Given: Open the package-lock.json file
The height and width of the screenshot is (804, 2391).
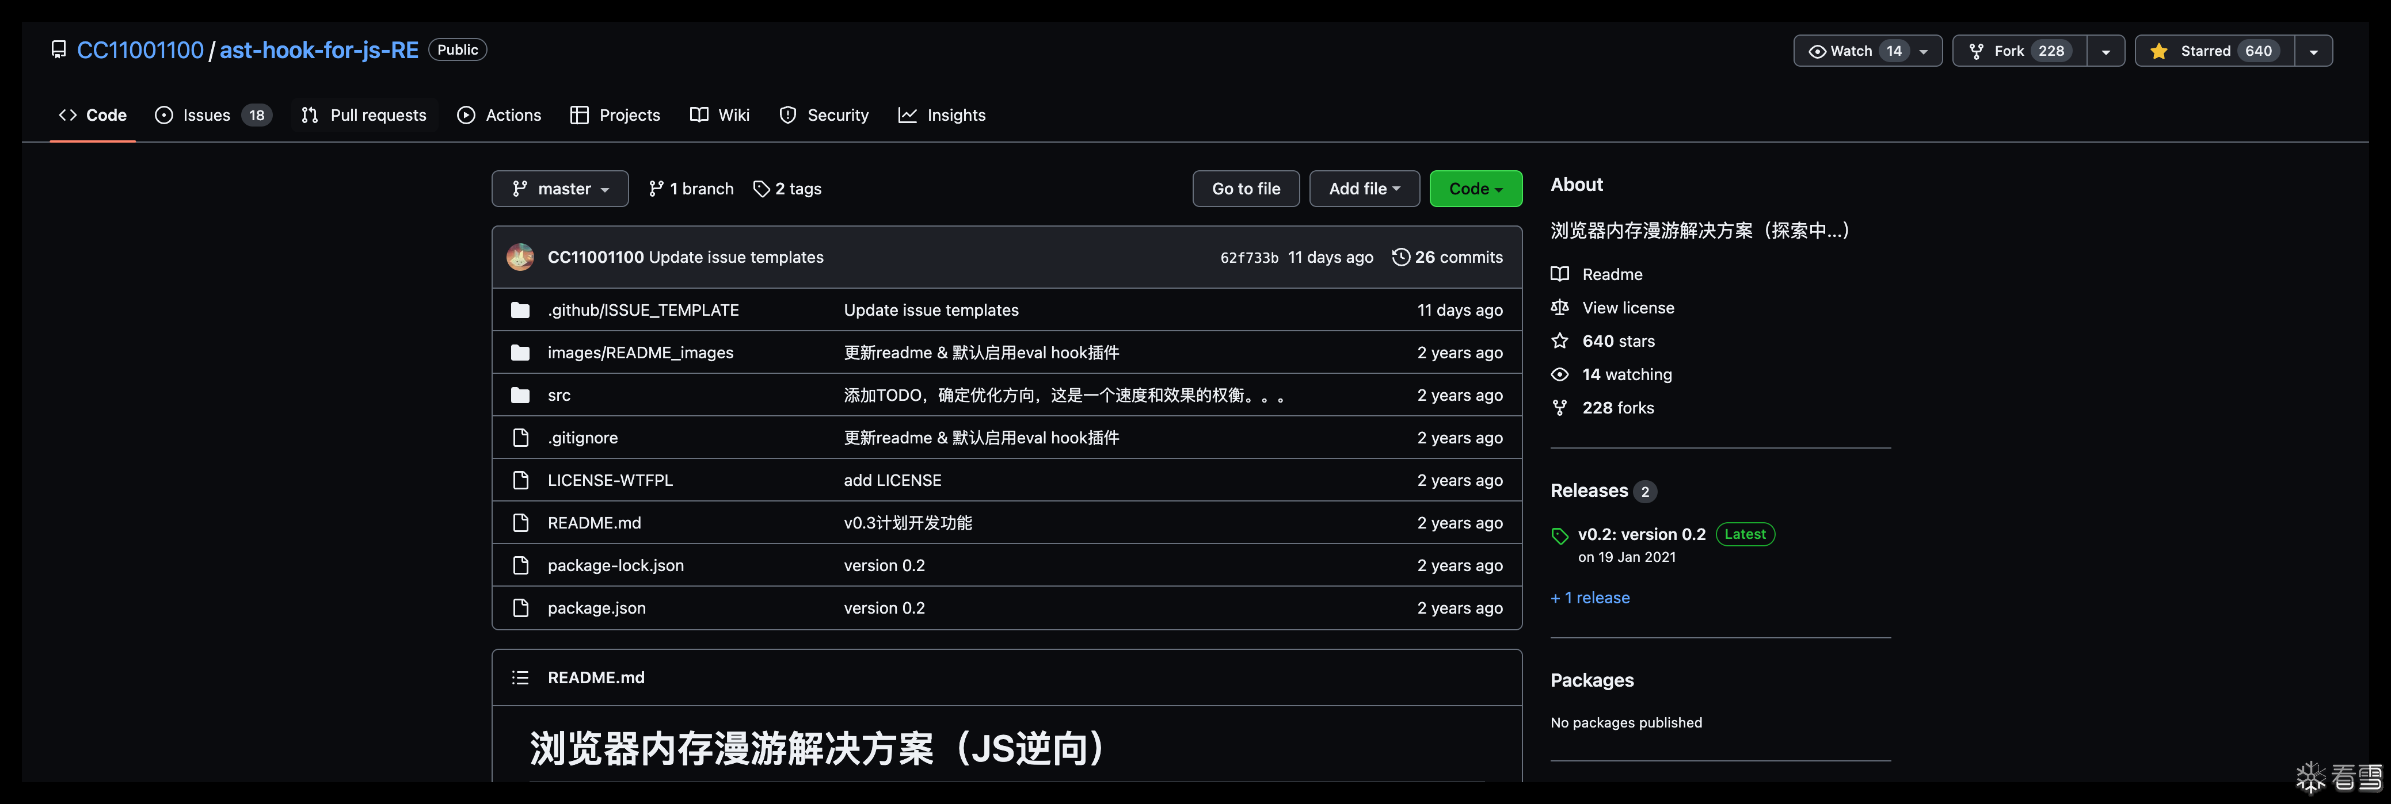Looking at the screenshot, I should (615, 566).
